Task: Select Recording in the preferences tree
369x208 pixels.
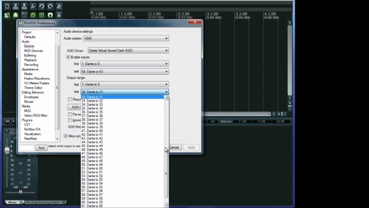Action: 31,65
